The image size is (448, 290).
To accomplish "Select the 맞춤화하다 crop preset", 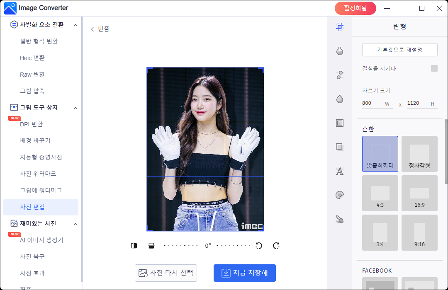I will (380, 154).
